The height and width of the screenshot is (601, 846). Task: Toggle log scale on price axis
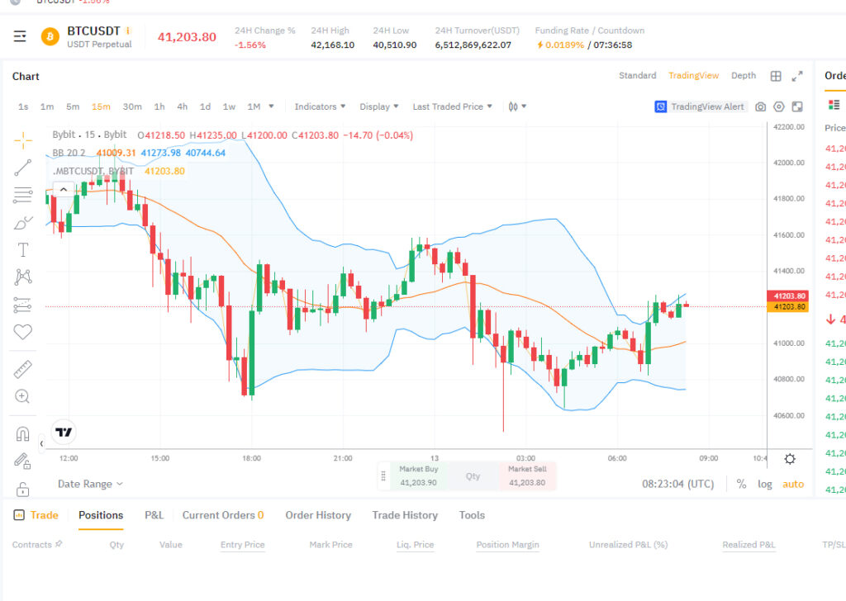(764, 484)
